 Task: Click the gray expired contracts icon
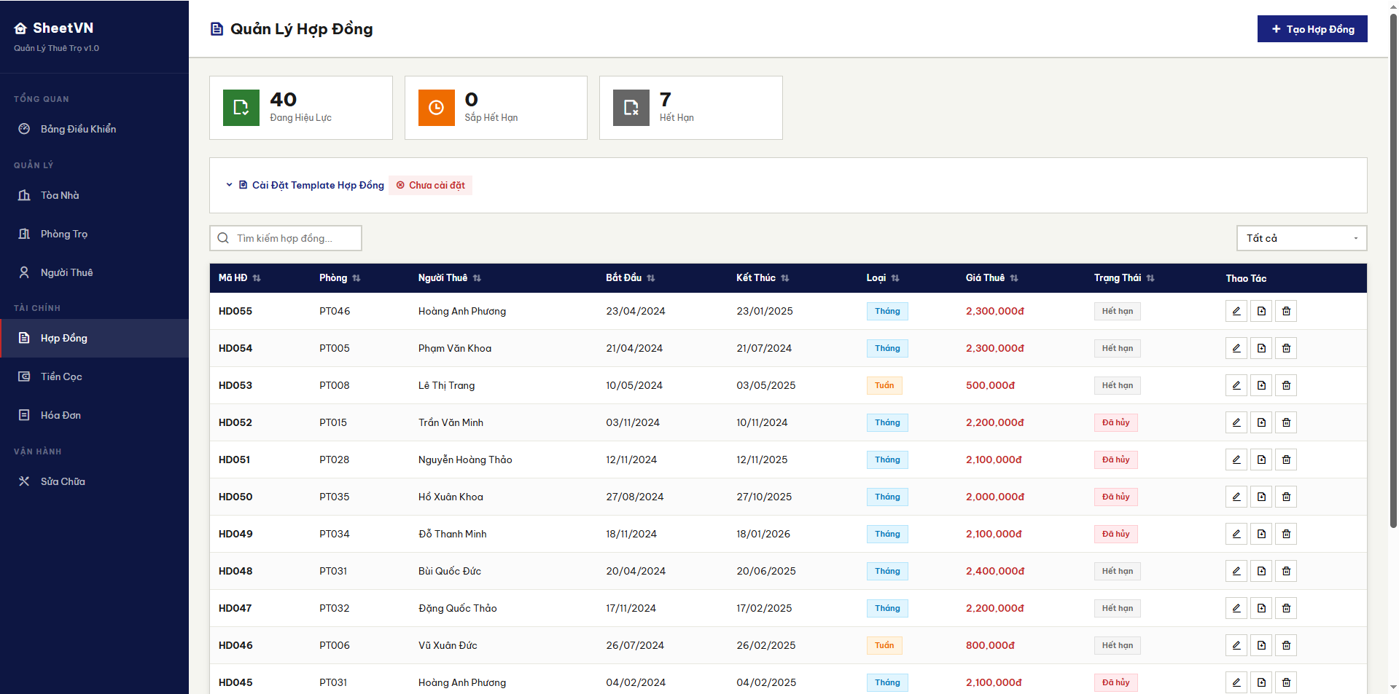click(631, 108)
